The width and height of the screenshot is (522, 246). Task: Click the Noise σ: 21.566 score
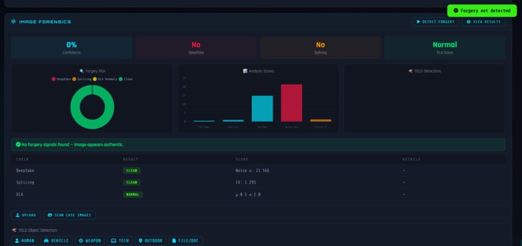pos(253,170)
